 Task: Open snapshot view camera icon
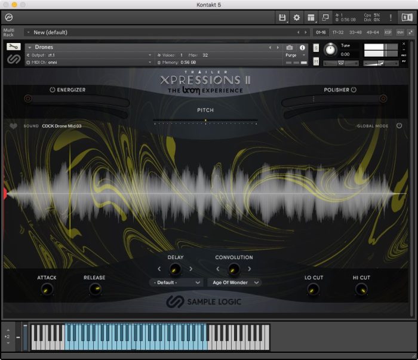(290, 47)
